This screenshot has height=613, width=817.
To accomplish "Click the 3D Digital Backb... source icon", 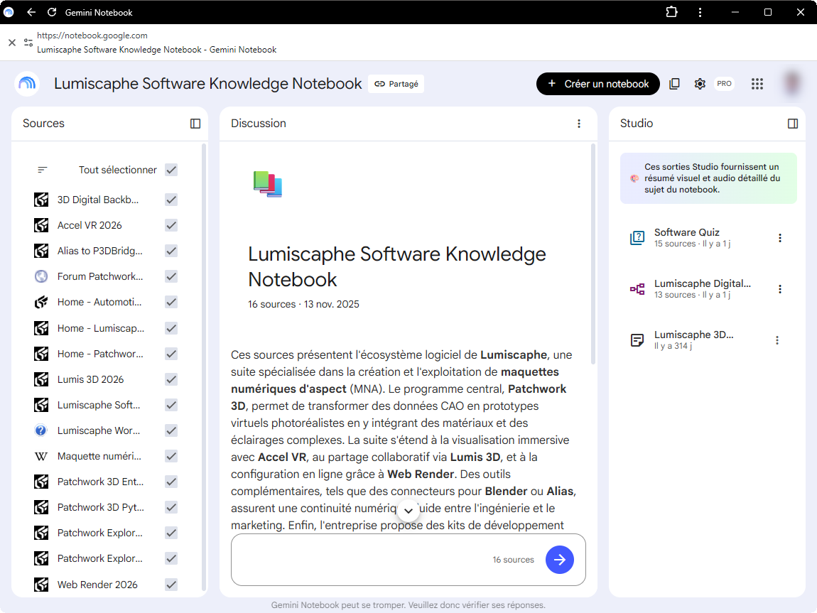I will pos(41,200).
